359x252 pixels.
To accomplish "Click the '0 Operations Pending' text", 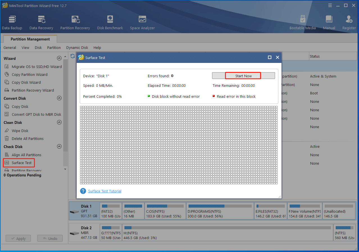I will pos(22,175).
